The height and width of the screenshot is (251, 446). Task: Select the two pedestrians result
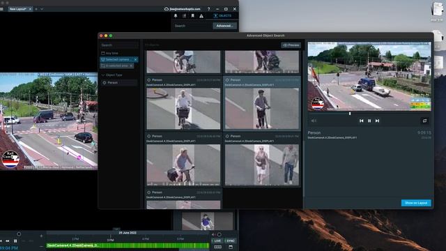click(x=262, y=165)
